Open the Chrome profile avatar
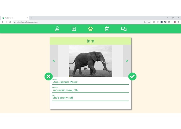 (175, 22)
